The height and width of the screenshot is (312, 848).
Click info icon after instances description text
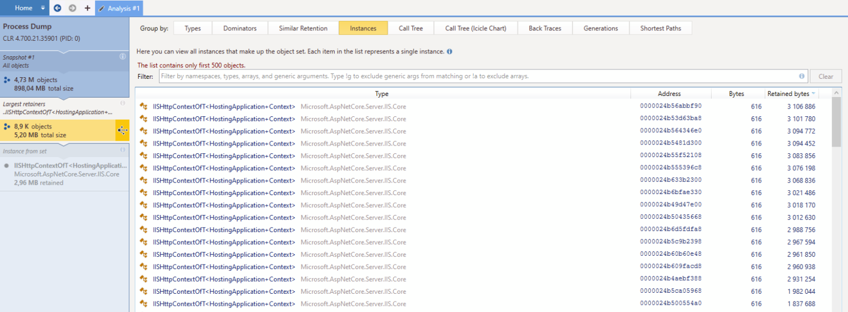(449, 52)
